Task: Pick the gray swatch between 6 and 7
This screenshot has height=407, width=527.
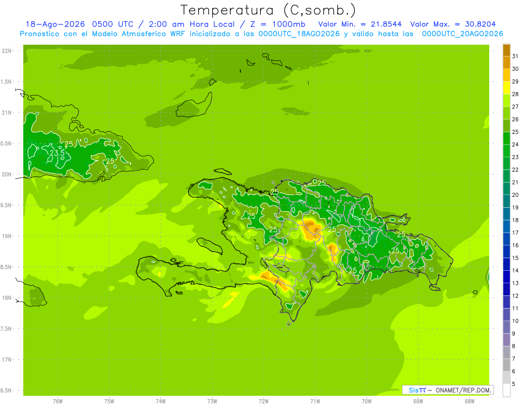Action: [506, 365]
